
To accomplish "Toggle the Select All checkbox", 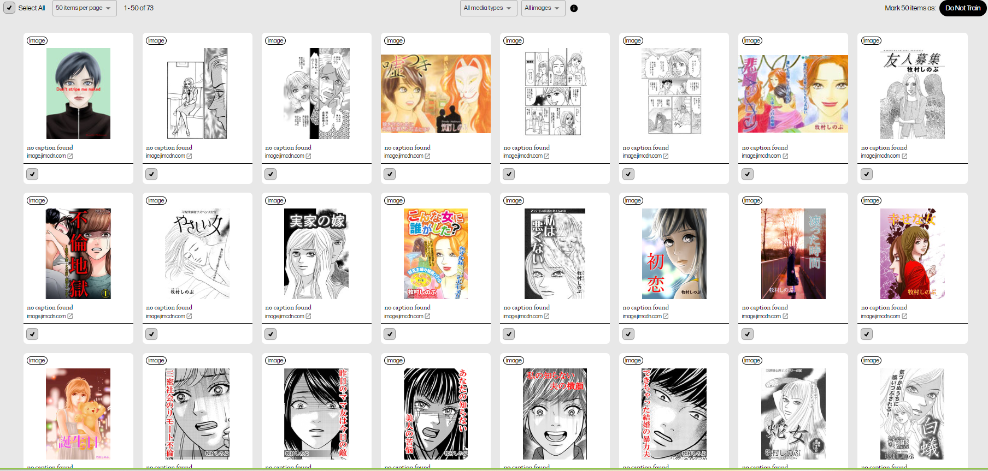I will [x=9, y=8].
